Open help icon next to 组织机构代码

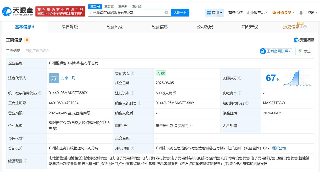247,103
